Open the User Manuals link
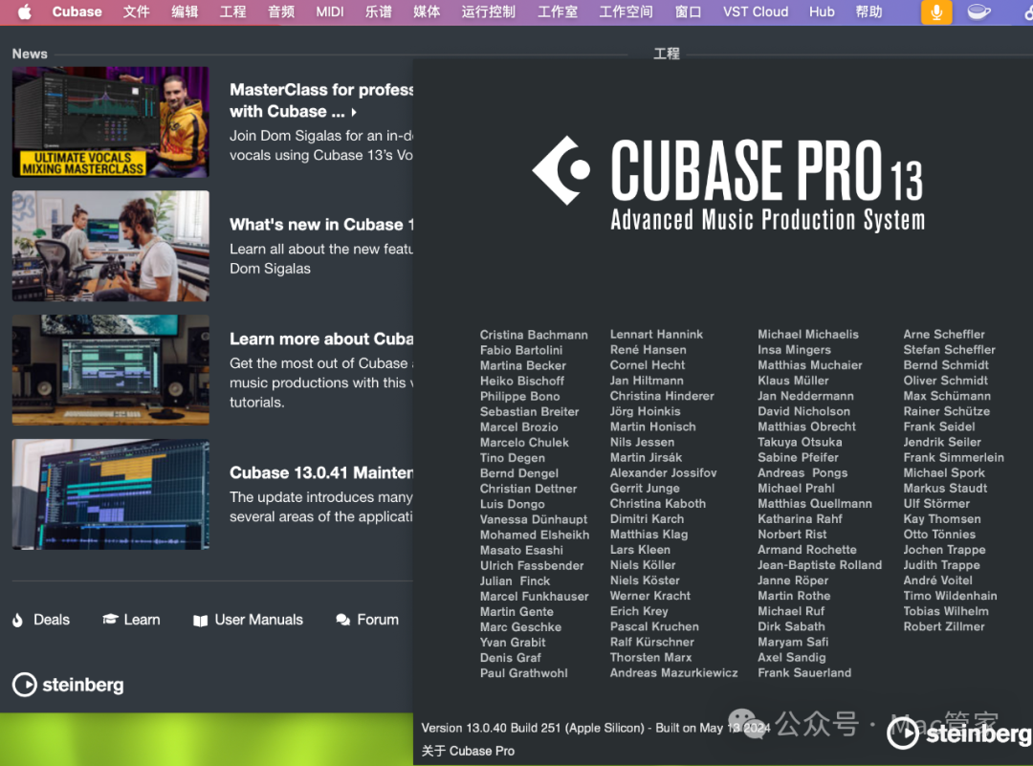The height and width of the screenshot is (766, 1033). click(259, 620)
